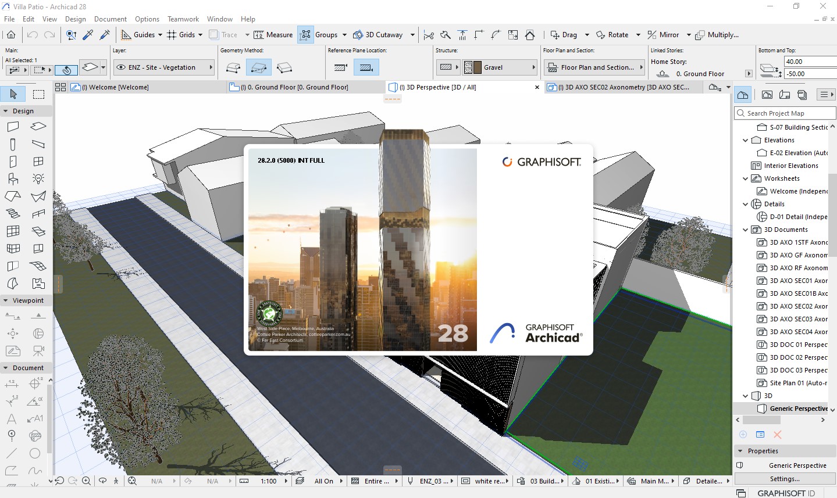837x498 pixels.
Task: Click the Measure tool
Action: click(273, 35)
